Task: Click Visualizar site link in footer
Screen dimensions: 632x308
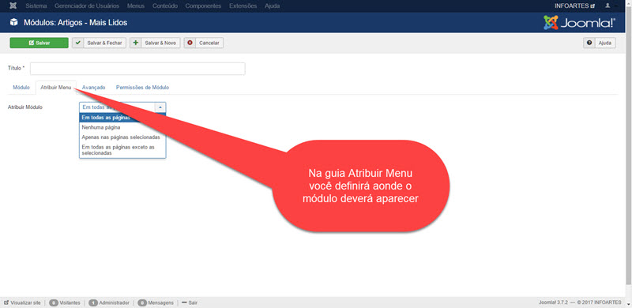Action: pyautogui.click(x=22, y=302)
